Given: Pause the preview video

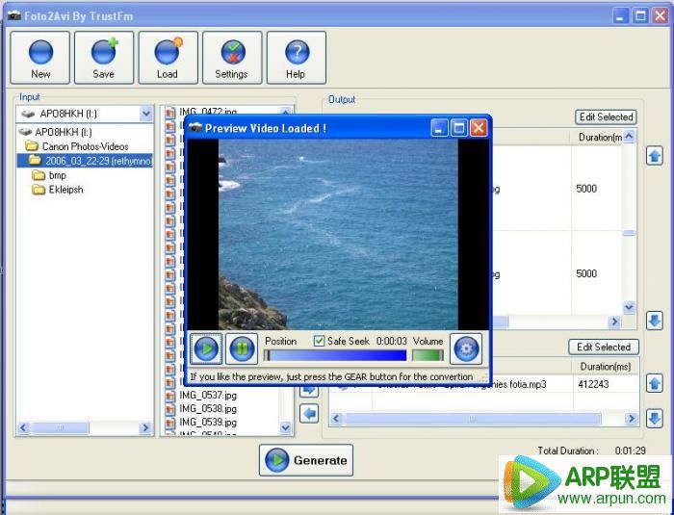Looking at the screenshot, I should 242,348.
